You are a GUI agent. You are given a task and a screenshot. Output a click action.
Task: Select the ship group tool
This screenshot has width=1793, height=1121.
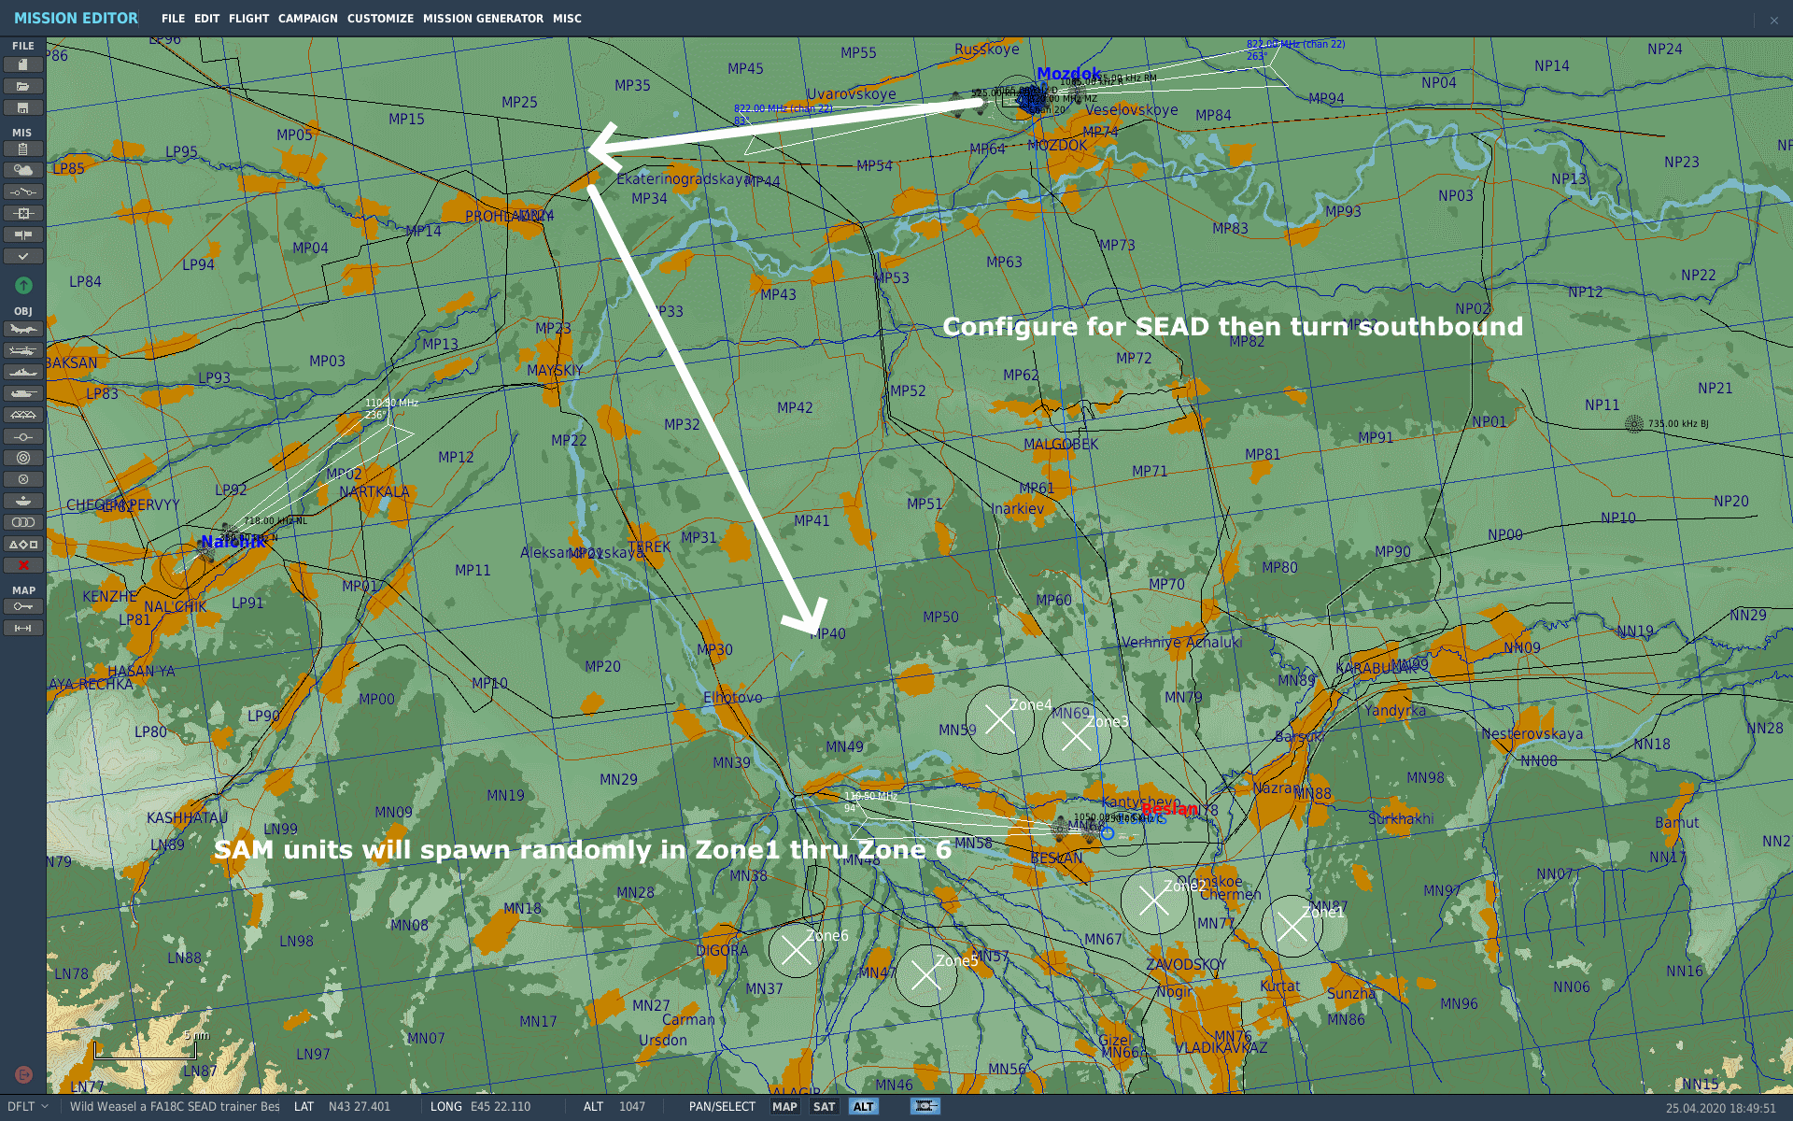click(23, 372)
